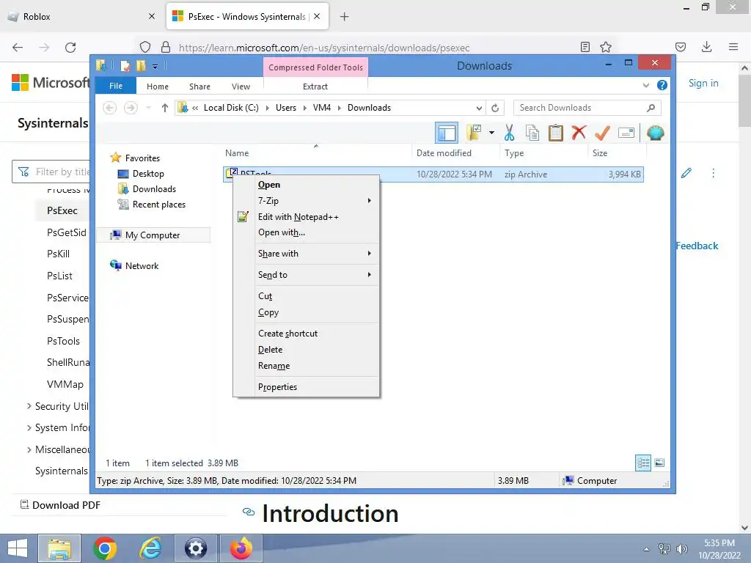Switch to the View ribbon tab
Viewport: 751px width, 563px height.
241,87
